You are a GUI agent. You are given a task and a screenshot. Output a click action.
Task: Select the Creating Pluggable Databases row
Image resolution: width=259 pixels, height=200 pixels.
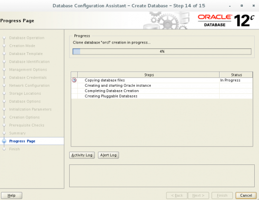(162, 96)
